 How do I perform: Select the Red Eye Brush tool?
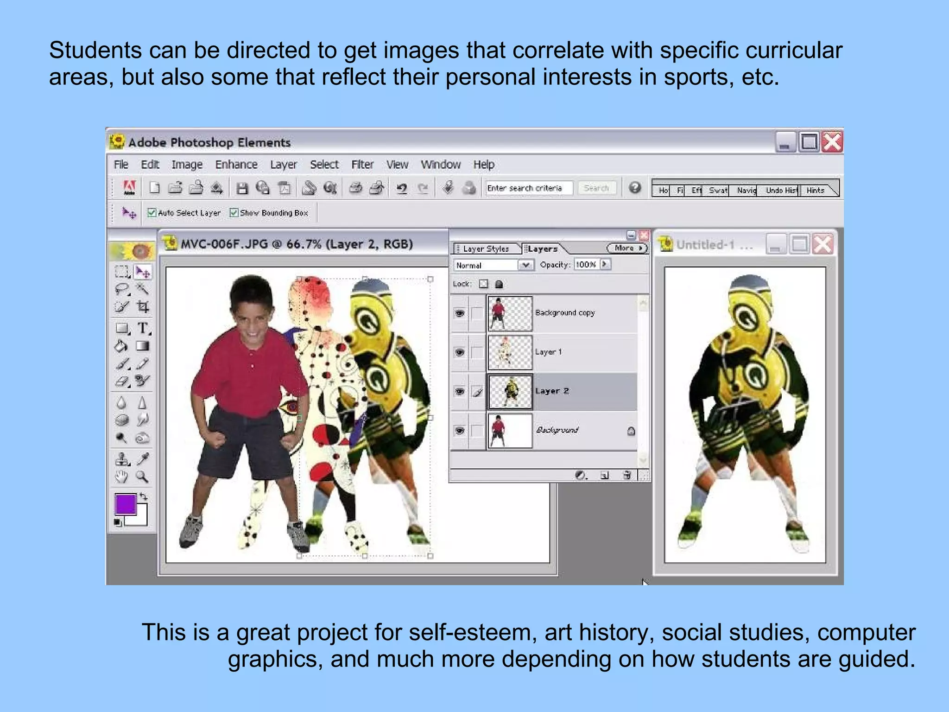pos(143,381)
